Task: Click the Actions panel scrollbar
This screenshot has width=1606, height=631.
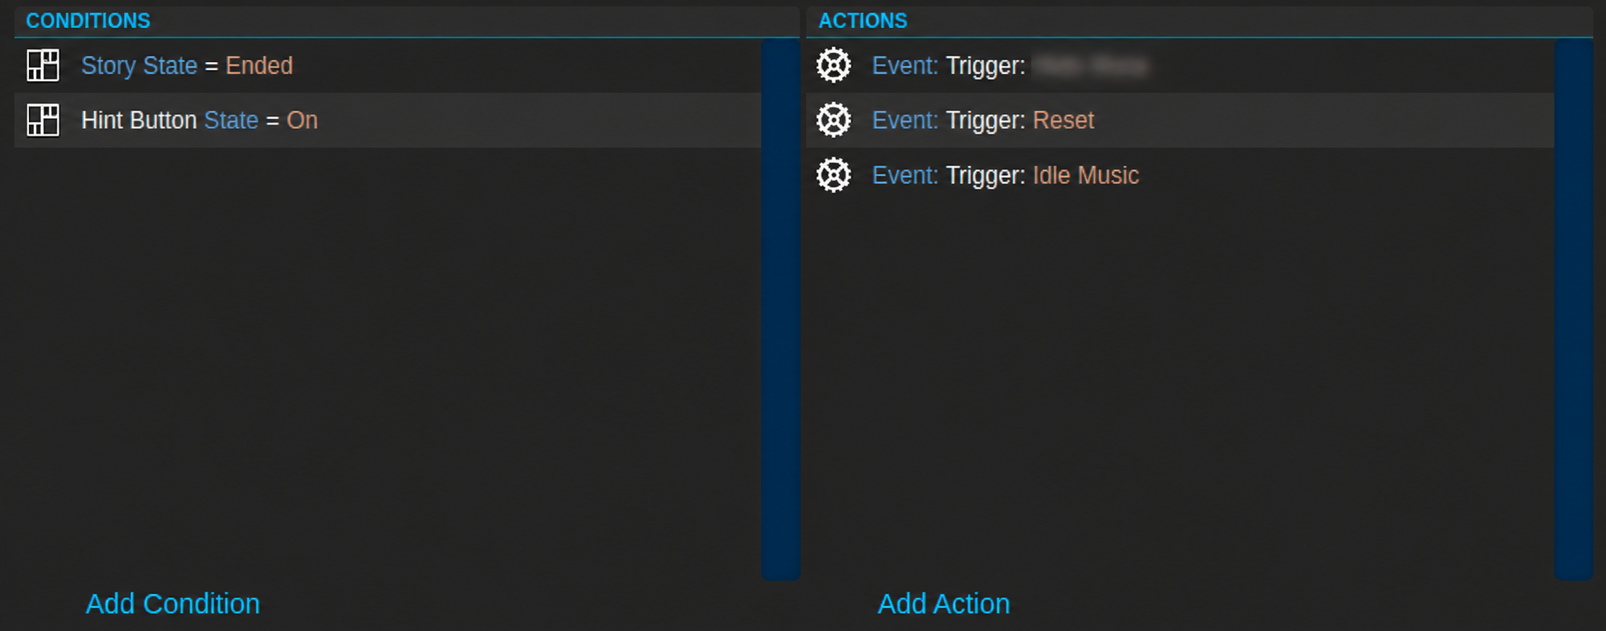Action: [x=1573, y=309]
